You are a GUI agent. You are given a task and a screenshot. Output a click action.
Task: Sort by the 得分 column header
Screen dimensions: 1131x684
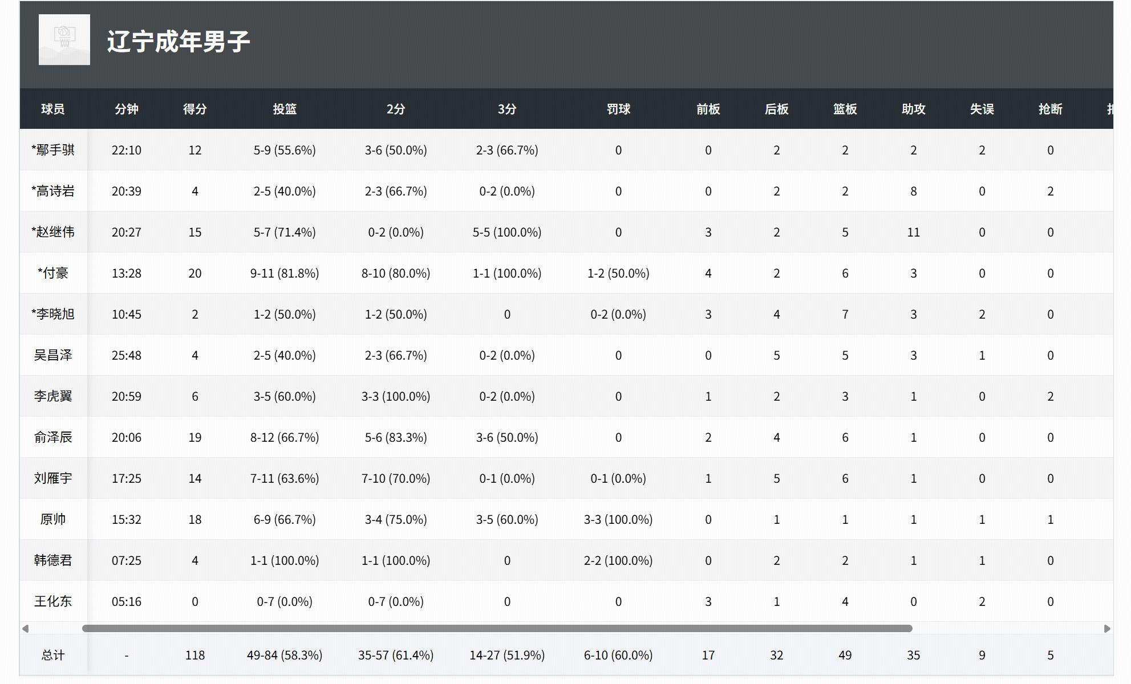(194, 109)
